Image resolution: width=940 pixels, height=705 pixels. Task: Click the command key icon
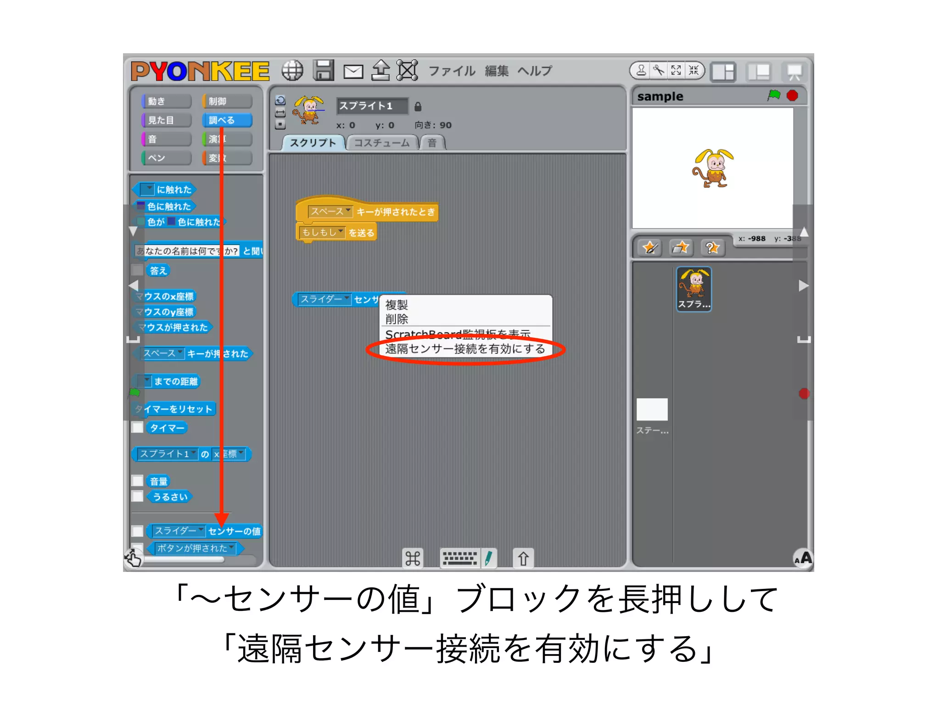pyautogui.click(x=412, y=559)
